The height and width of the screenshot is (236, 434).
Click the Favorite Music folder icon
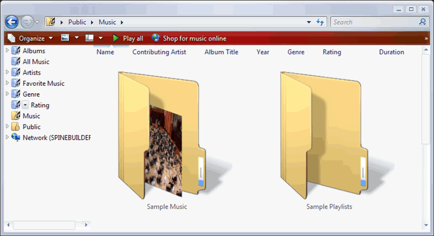pyautogui.click(x=16, y=83)
